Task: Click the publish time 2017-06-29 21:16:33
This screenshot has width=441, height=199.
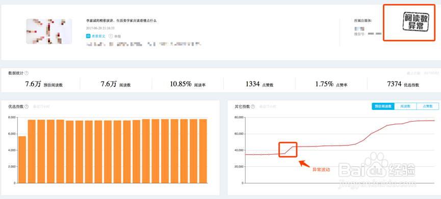Action: 100,29
